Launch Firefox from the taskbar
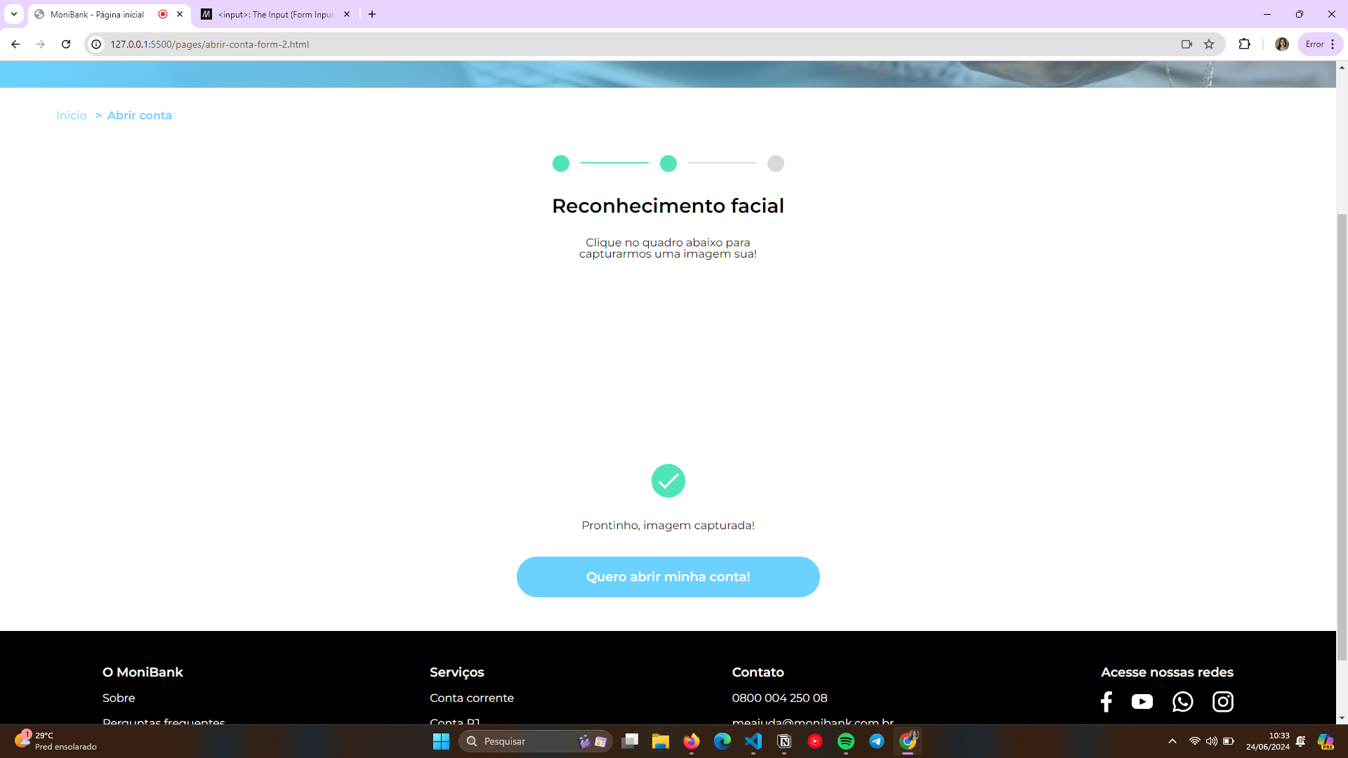Image resolution: width=1348 pixels, height=758 pixels. (x=692, y=741)
